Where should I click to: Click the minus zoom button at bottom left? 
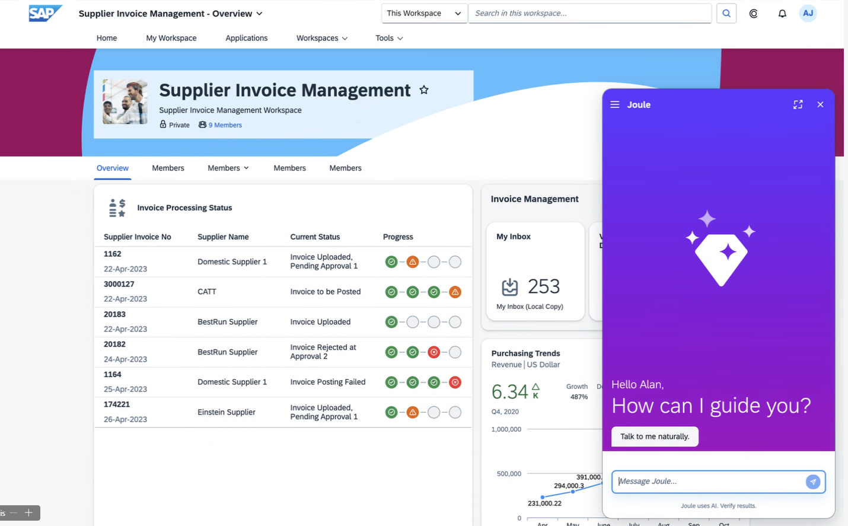coord(13,512)
